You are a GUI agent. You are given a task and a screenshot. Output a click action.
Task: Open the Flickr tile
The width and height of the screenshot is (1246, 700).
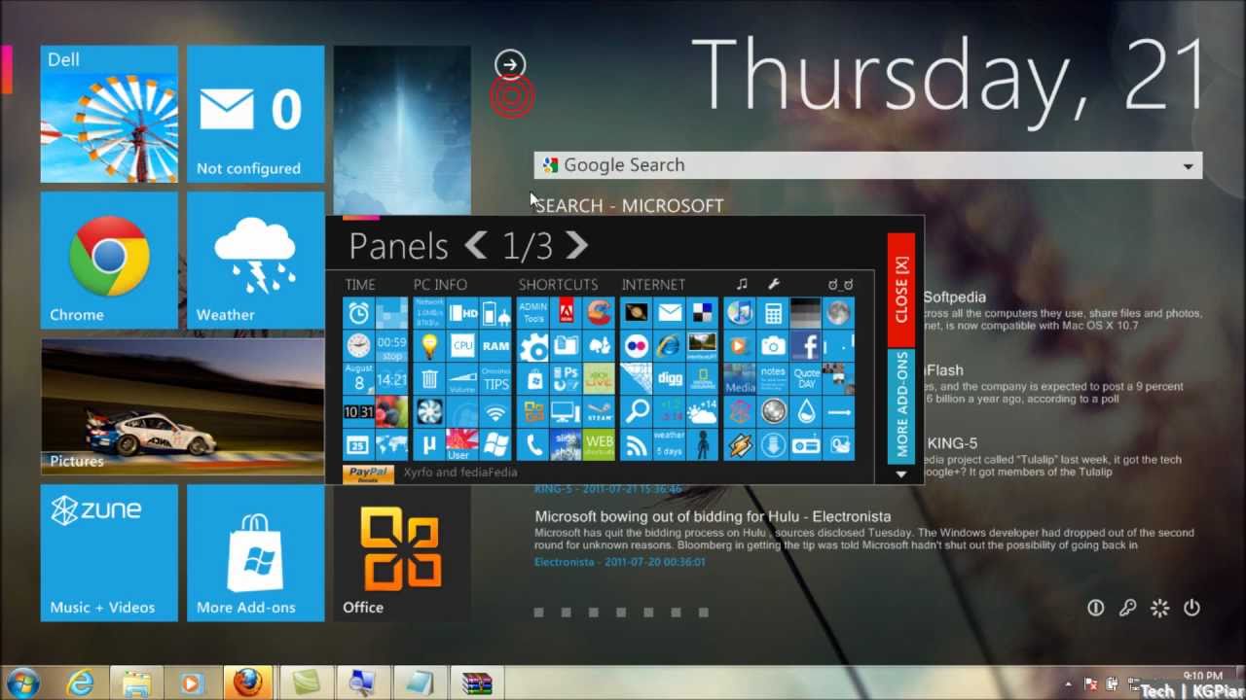tap(637, 345)
